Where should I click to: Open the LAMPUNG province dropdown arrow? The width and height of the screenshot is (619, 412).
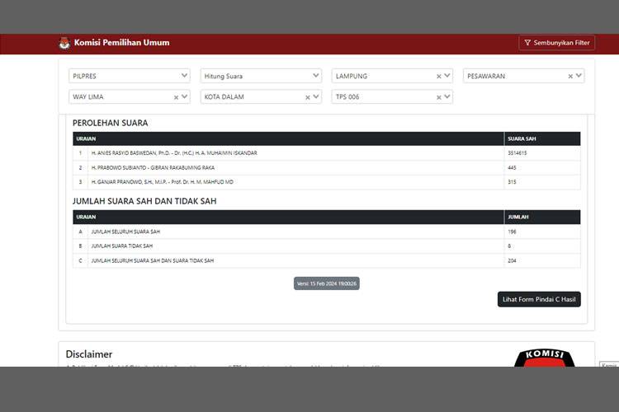[x=447, y=76]
